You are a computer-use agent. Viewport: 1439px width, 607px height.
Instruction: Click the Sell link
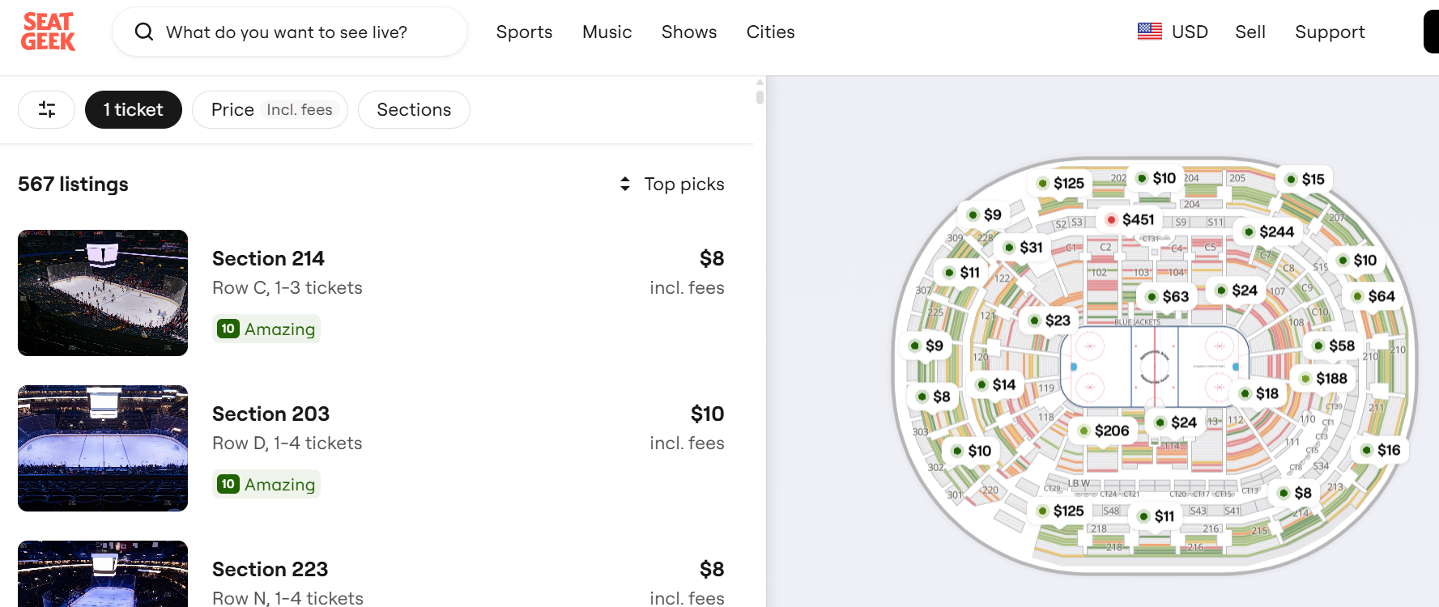pos(1250,32)
